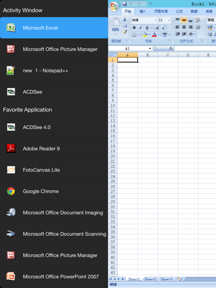The height and width of the screenshot is (288, 216).
Task: Expand the Font dialog launcher
Action: click(170, 41)
